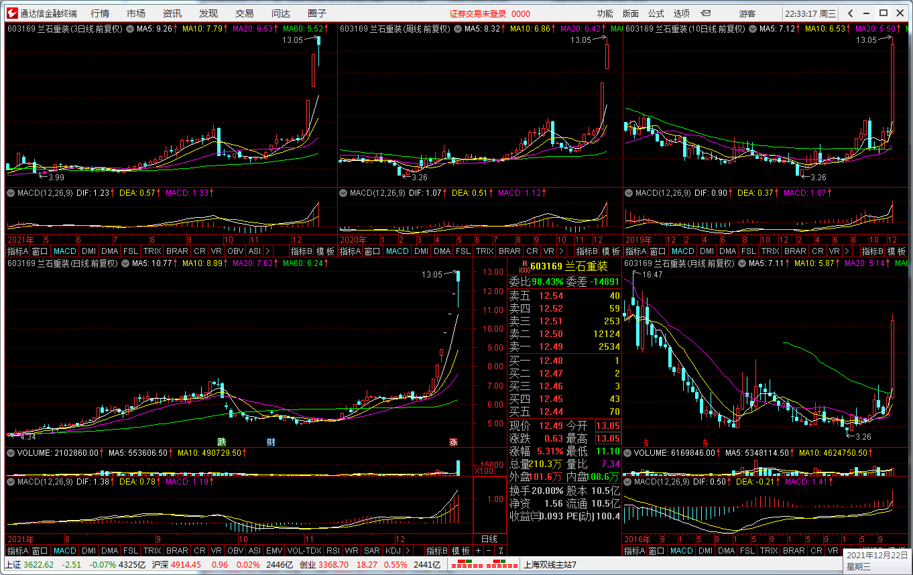This screenshot has height=575, width=913.
Task: Open the 行情 menu
Action: tap(100, 13)
